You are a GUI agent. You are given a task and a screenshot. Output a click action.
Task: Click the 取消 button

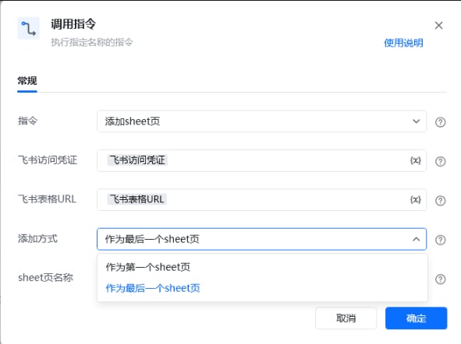(346, 318)
